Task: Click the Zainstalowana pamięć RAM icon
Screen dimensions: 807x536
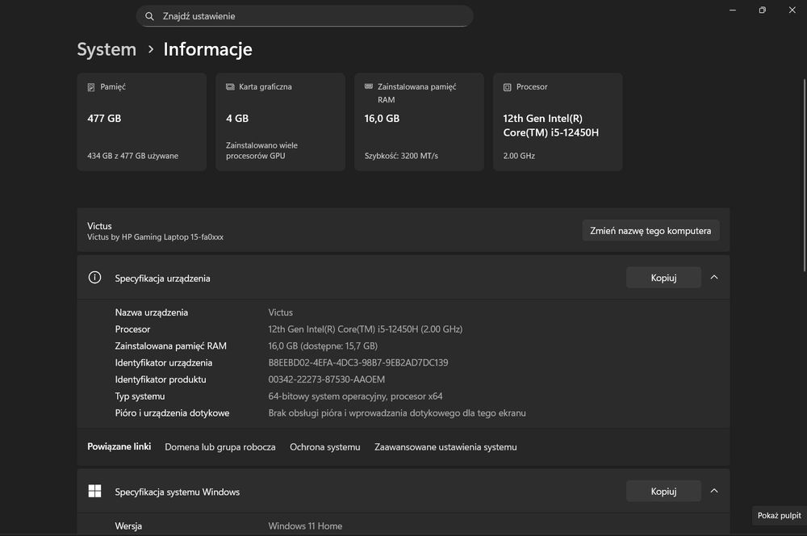Action: 369,86
